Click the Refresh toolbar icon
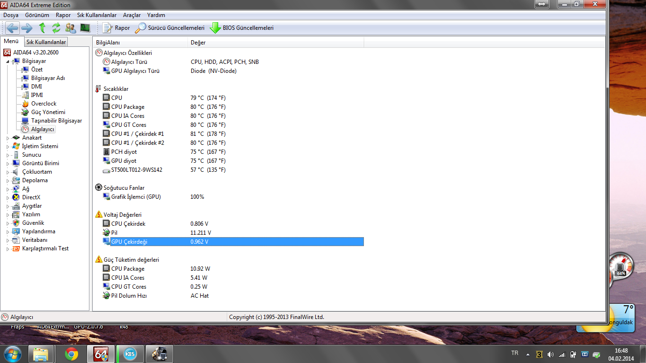 point(56,27)
